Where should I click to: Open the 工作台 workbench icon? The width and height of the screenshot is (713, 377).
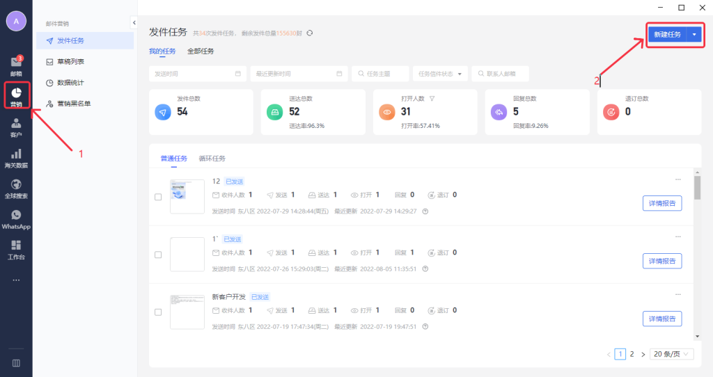[x=16, y=249]
